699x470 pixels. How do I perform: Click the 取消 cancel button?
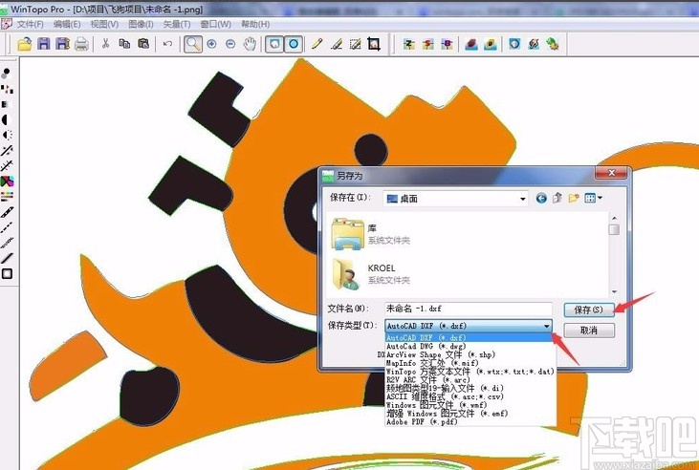point(589,331)
